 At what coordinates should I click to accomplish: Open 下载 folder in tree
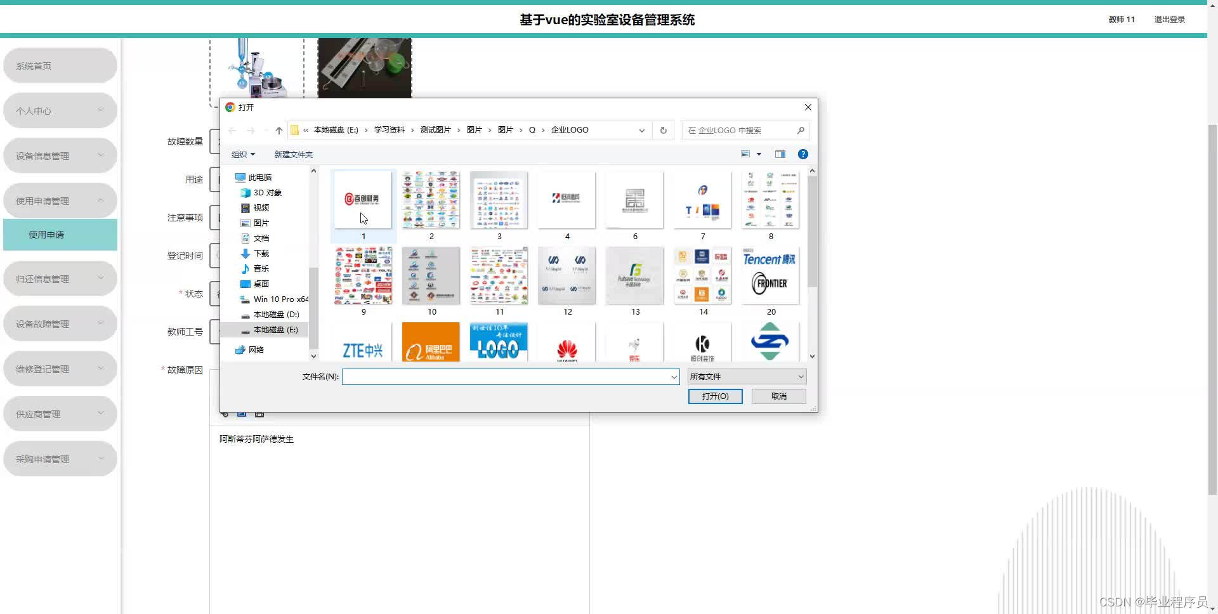[255, 253]
